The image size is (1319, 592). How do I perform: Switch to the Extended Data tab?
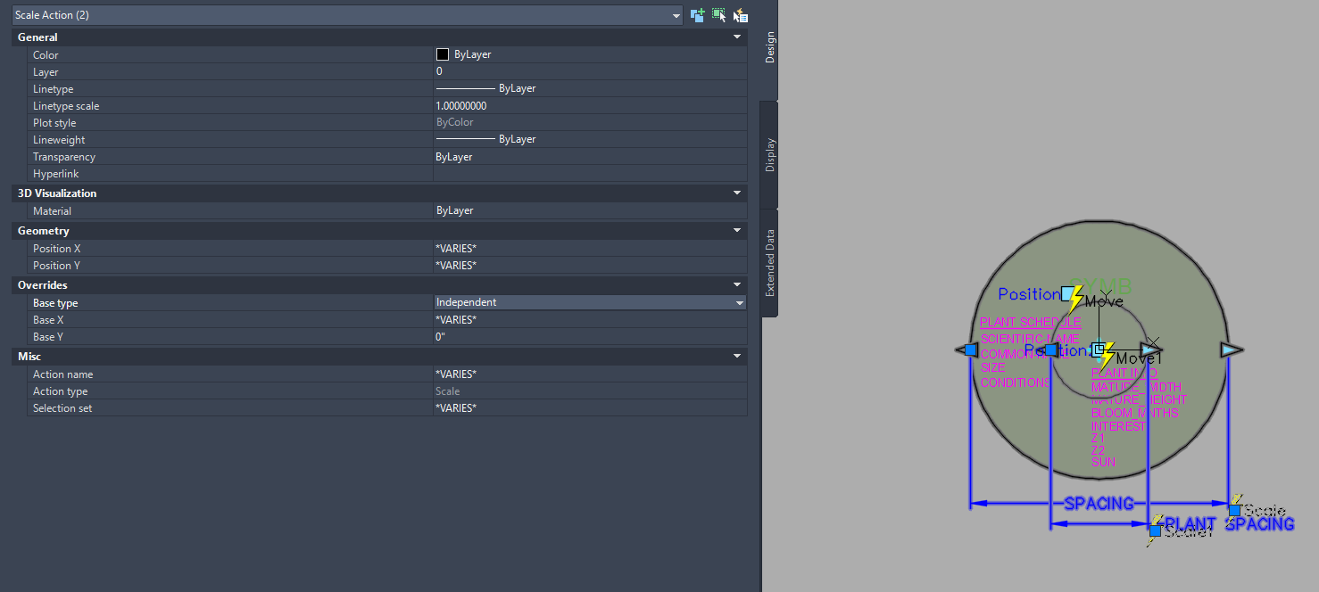770,263
